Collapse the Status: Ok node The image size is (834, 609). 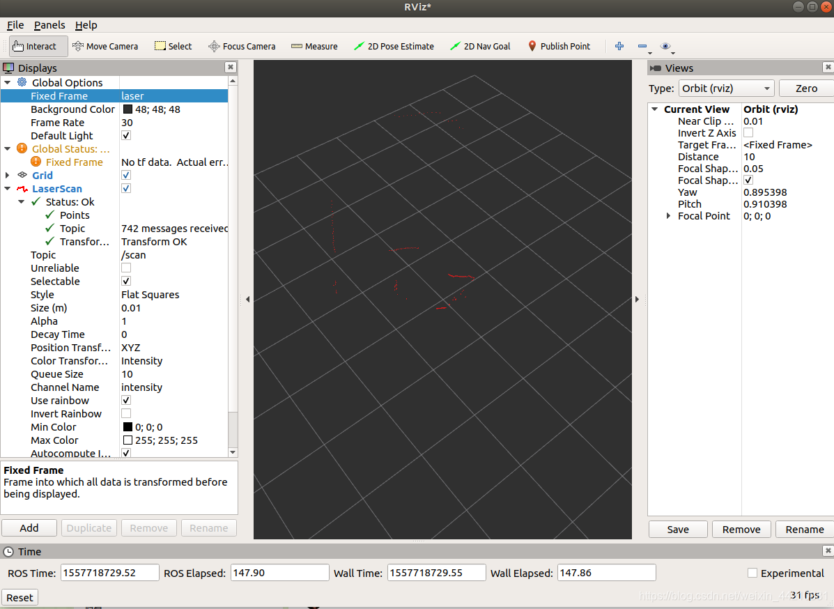point(22,201)
